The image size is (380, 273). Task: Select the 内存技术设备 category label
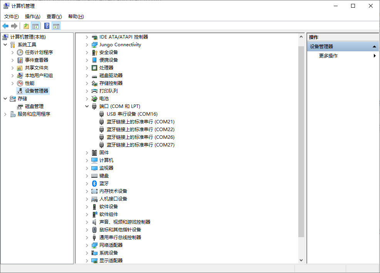click(113, 191)
